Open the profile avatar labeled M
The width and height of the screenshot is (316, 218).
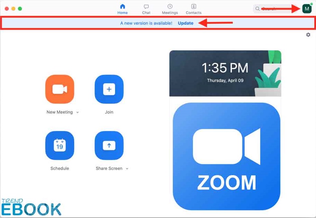(307, 9)
